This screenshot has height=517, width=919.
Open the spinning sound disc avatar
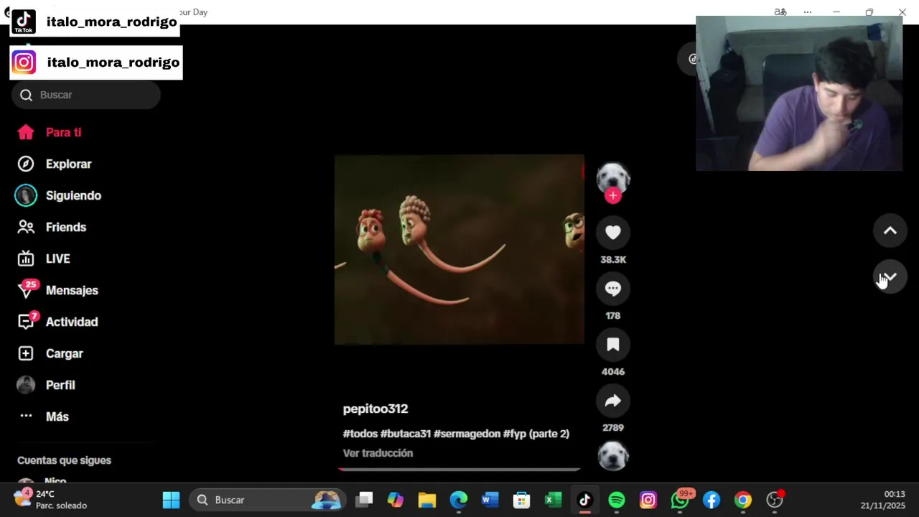[613, 456]
